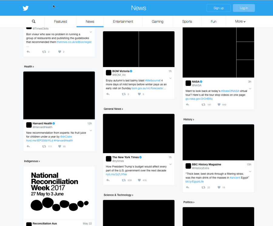
Task: Like the NASA tweet
Action: tap(219, 105)
